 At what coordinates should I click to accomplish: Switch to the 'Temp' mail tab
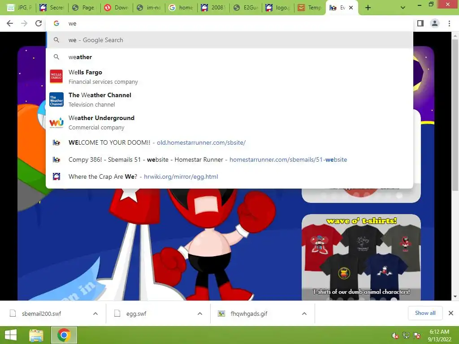310,8
